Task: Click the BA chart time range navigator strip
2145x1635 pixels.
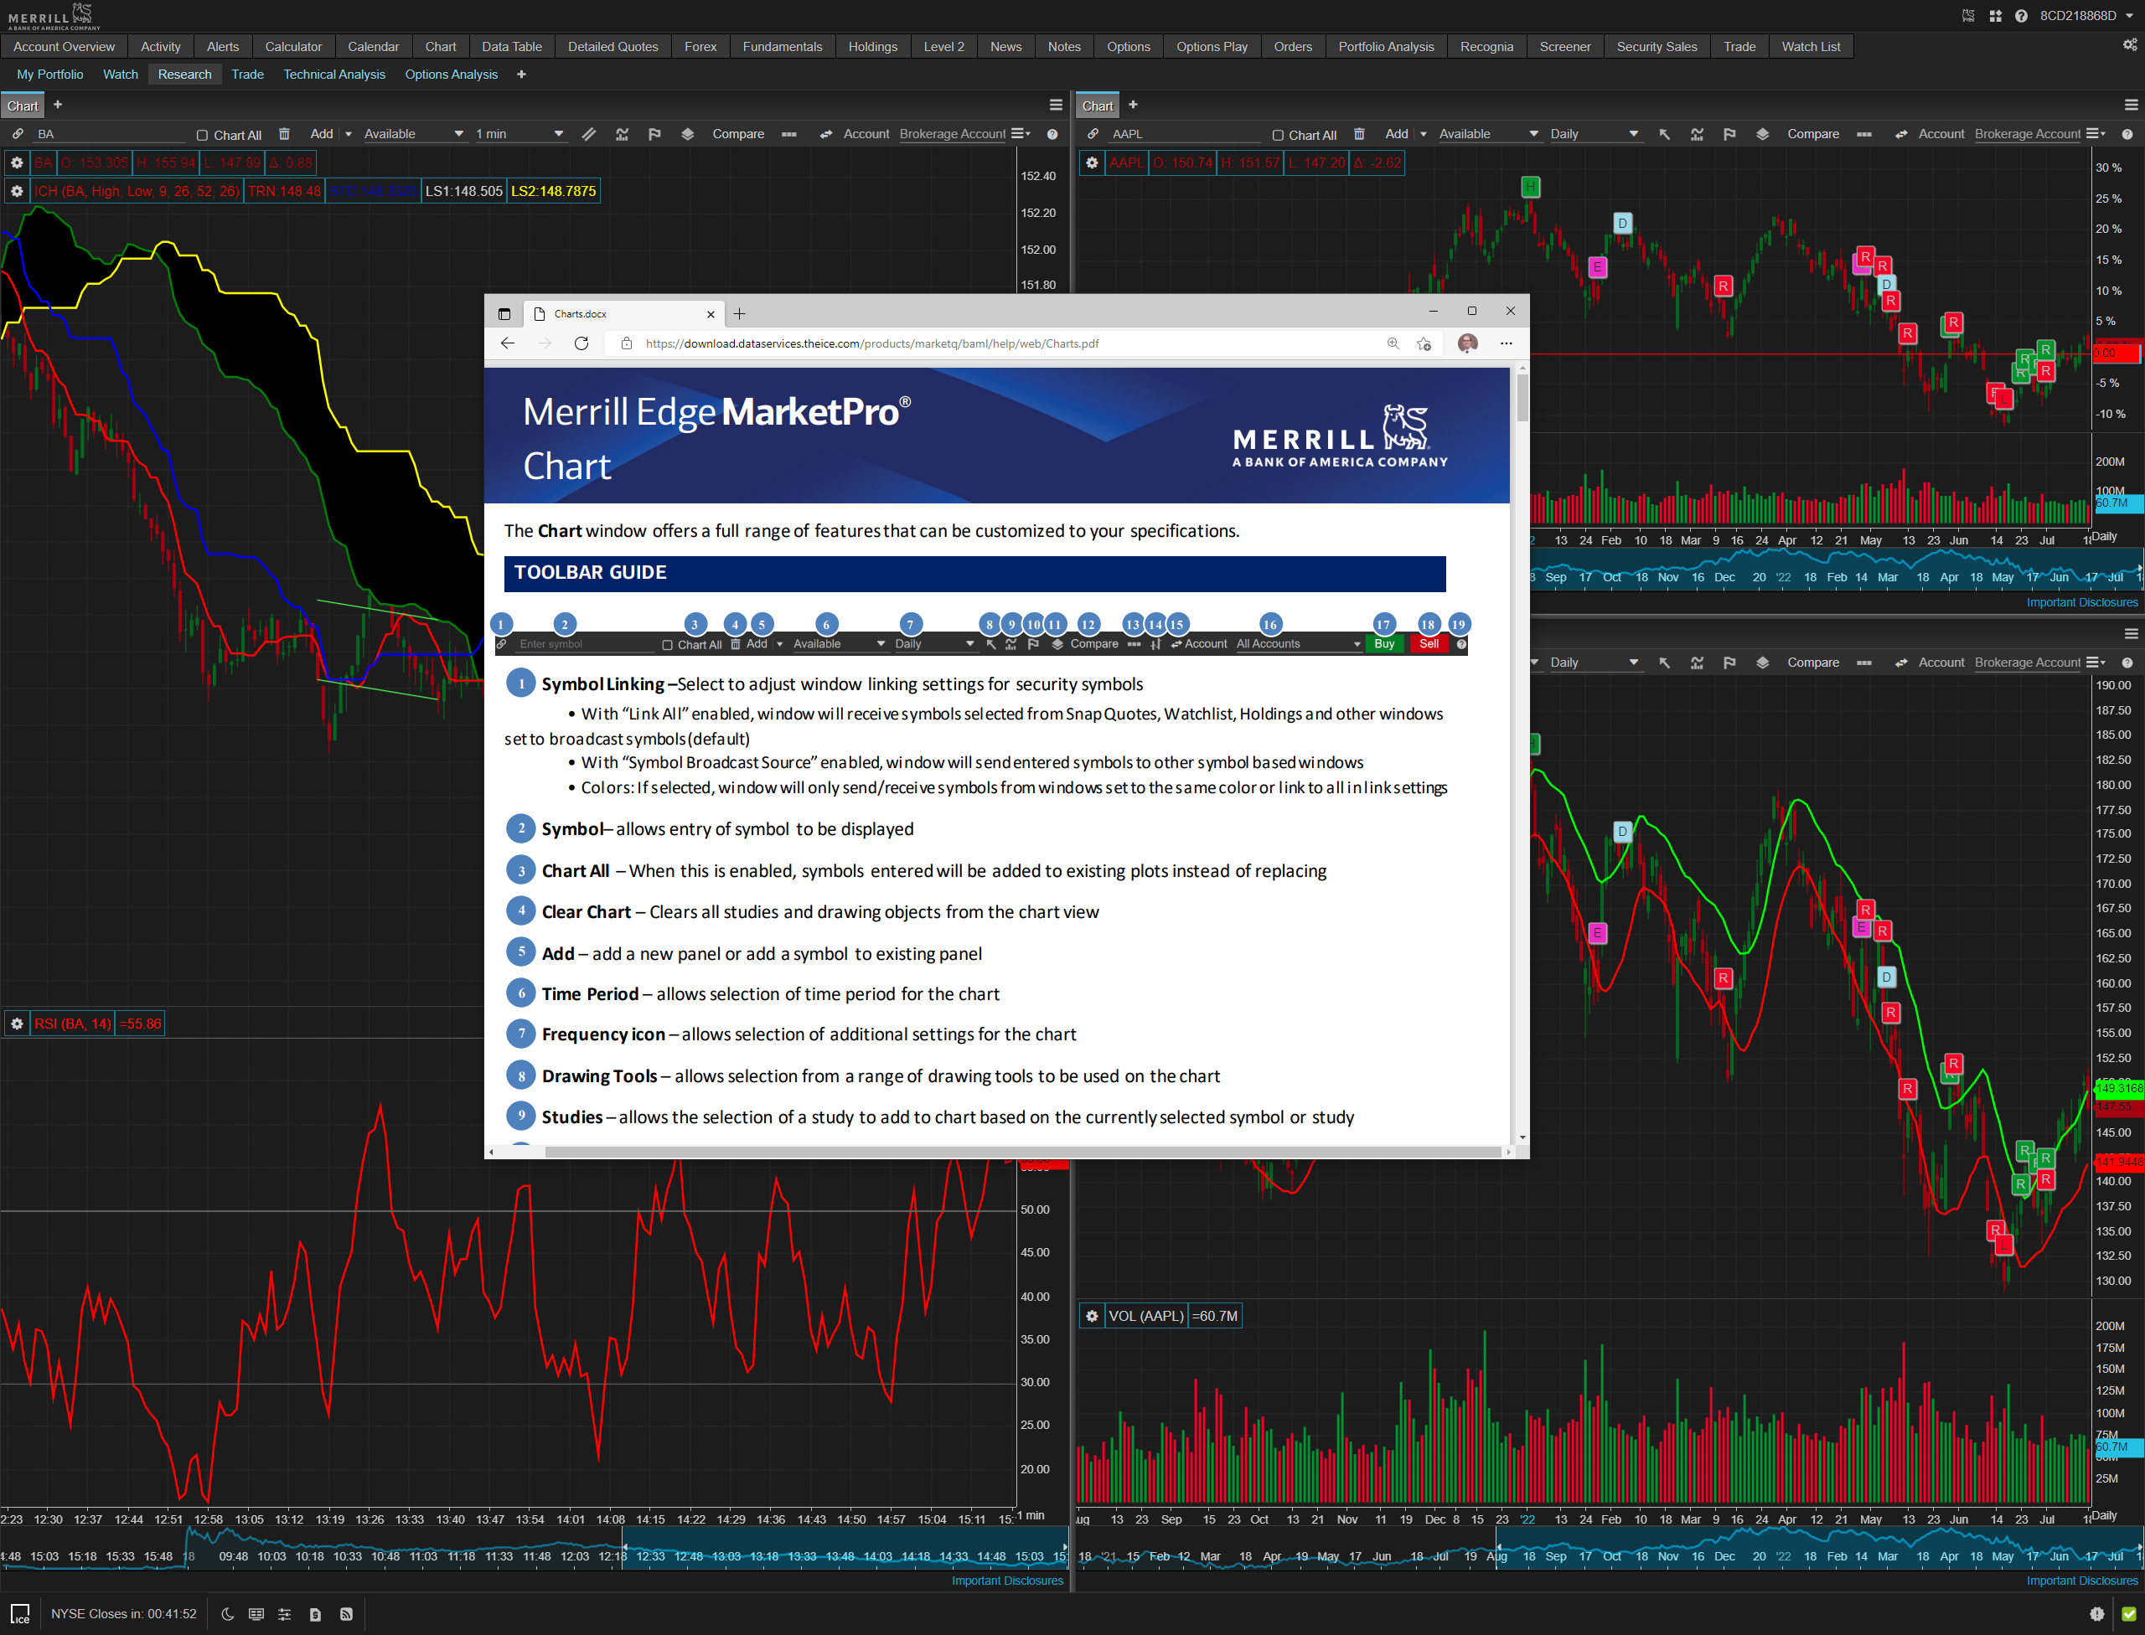Action: pyautogui.click(x=534, y=1547)
